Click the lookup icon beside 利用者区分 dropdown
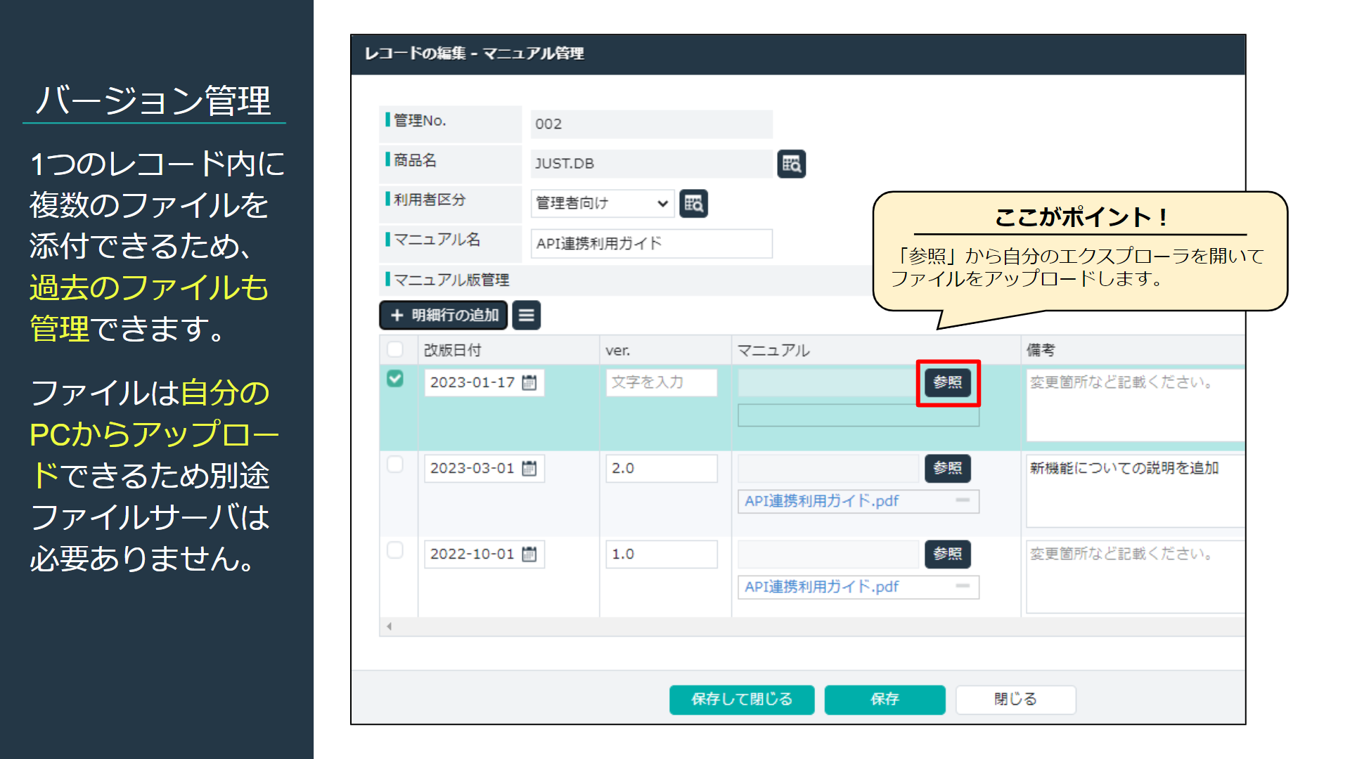Viewport: 1350px width, 759px height. coord(693,204)
